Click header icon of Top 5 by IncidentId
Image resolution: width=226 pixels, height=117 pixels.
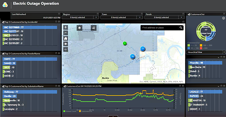[x=3, y=22]
